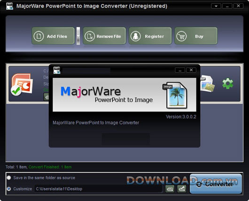Click the PowerPoint file thumbnail with checkmark
The image size is (249, 201).
pyautogui.click(x=22, y=84)
